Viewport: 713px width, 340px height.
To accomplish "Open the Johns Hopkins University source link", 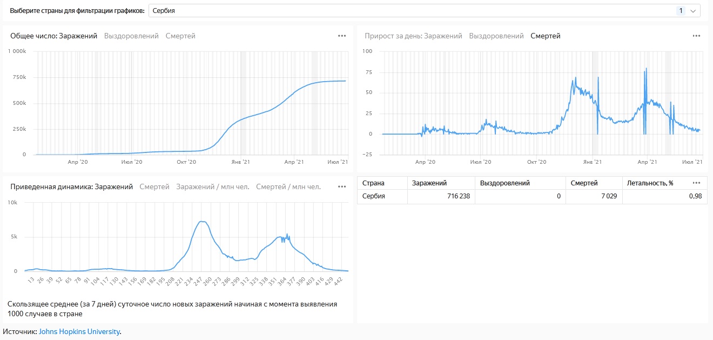I will [79, 331].
